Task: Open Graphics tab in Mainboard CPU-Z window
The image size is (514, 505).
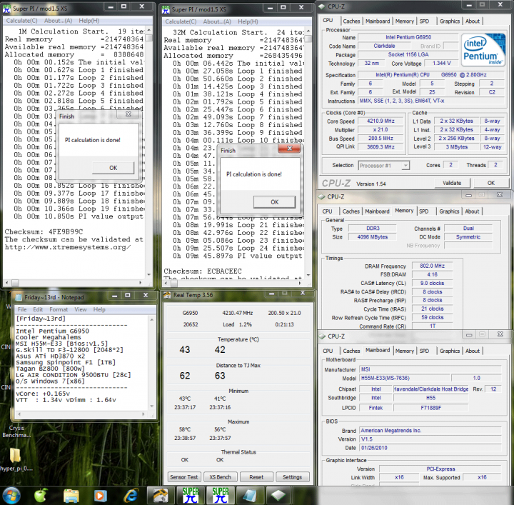Action: [450, 351]
